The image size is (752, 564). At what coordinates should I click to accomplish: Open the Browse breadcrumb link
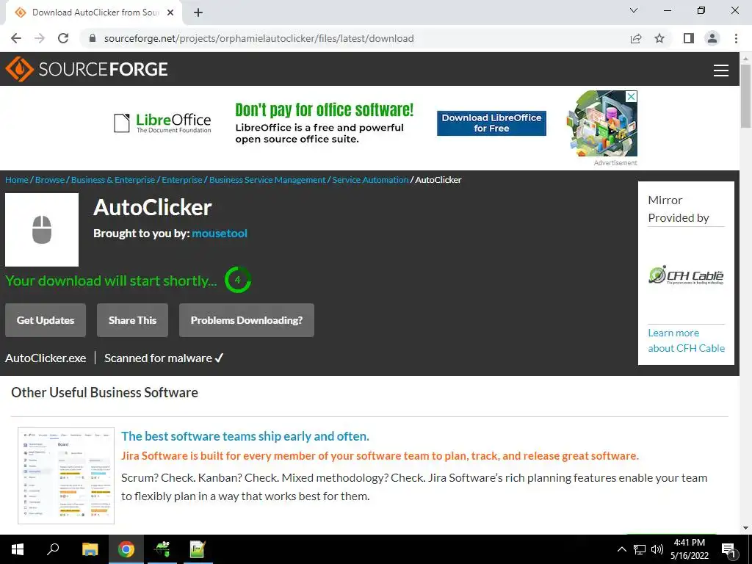click(x=50, y=180)
